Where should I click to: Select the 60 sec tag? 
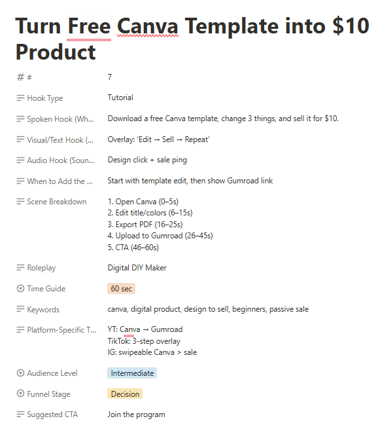pyautogui.click(x=121, y=288)
